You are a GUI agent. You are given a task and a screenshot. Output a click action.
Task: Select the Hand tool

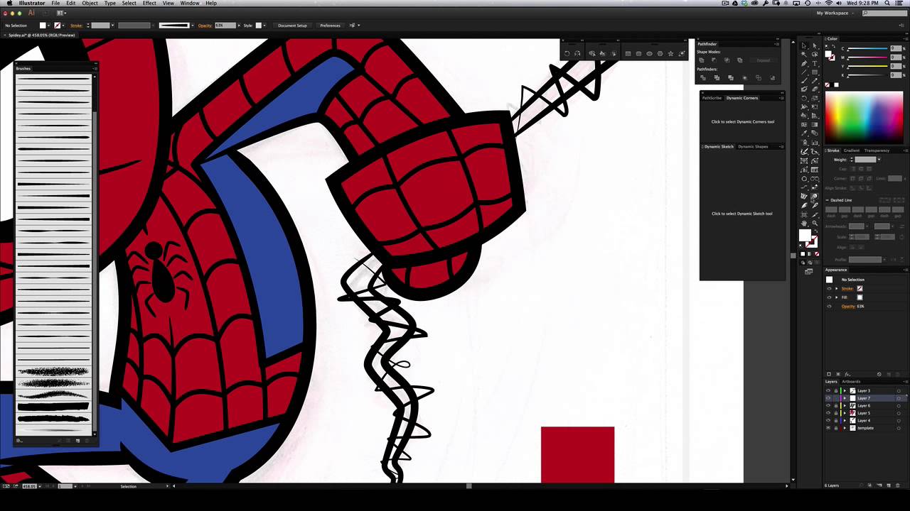coord(804,223)
